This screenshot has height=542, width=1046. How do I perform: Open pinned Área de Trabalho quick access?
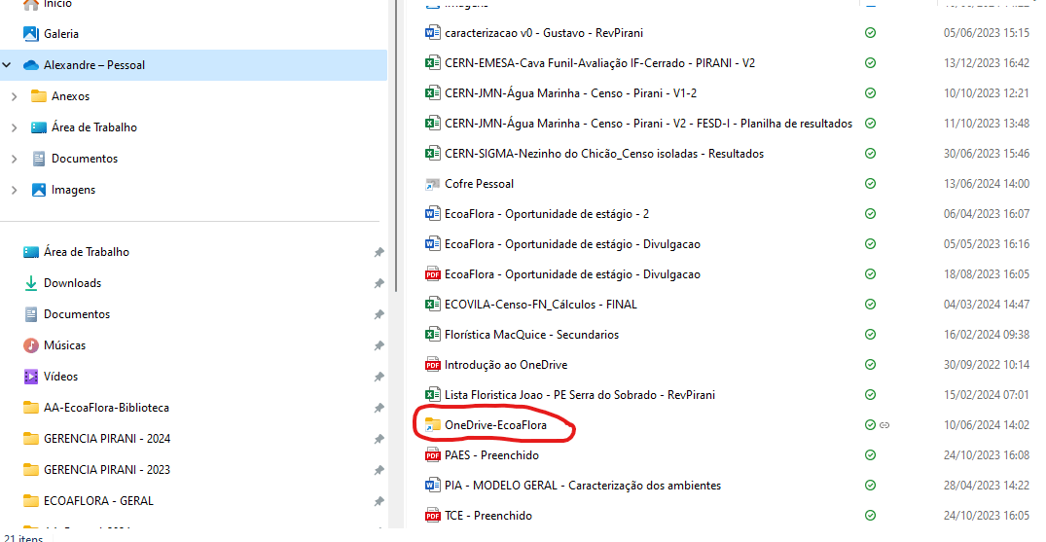click(86, 252)
